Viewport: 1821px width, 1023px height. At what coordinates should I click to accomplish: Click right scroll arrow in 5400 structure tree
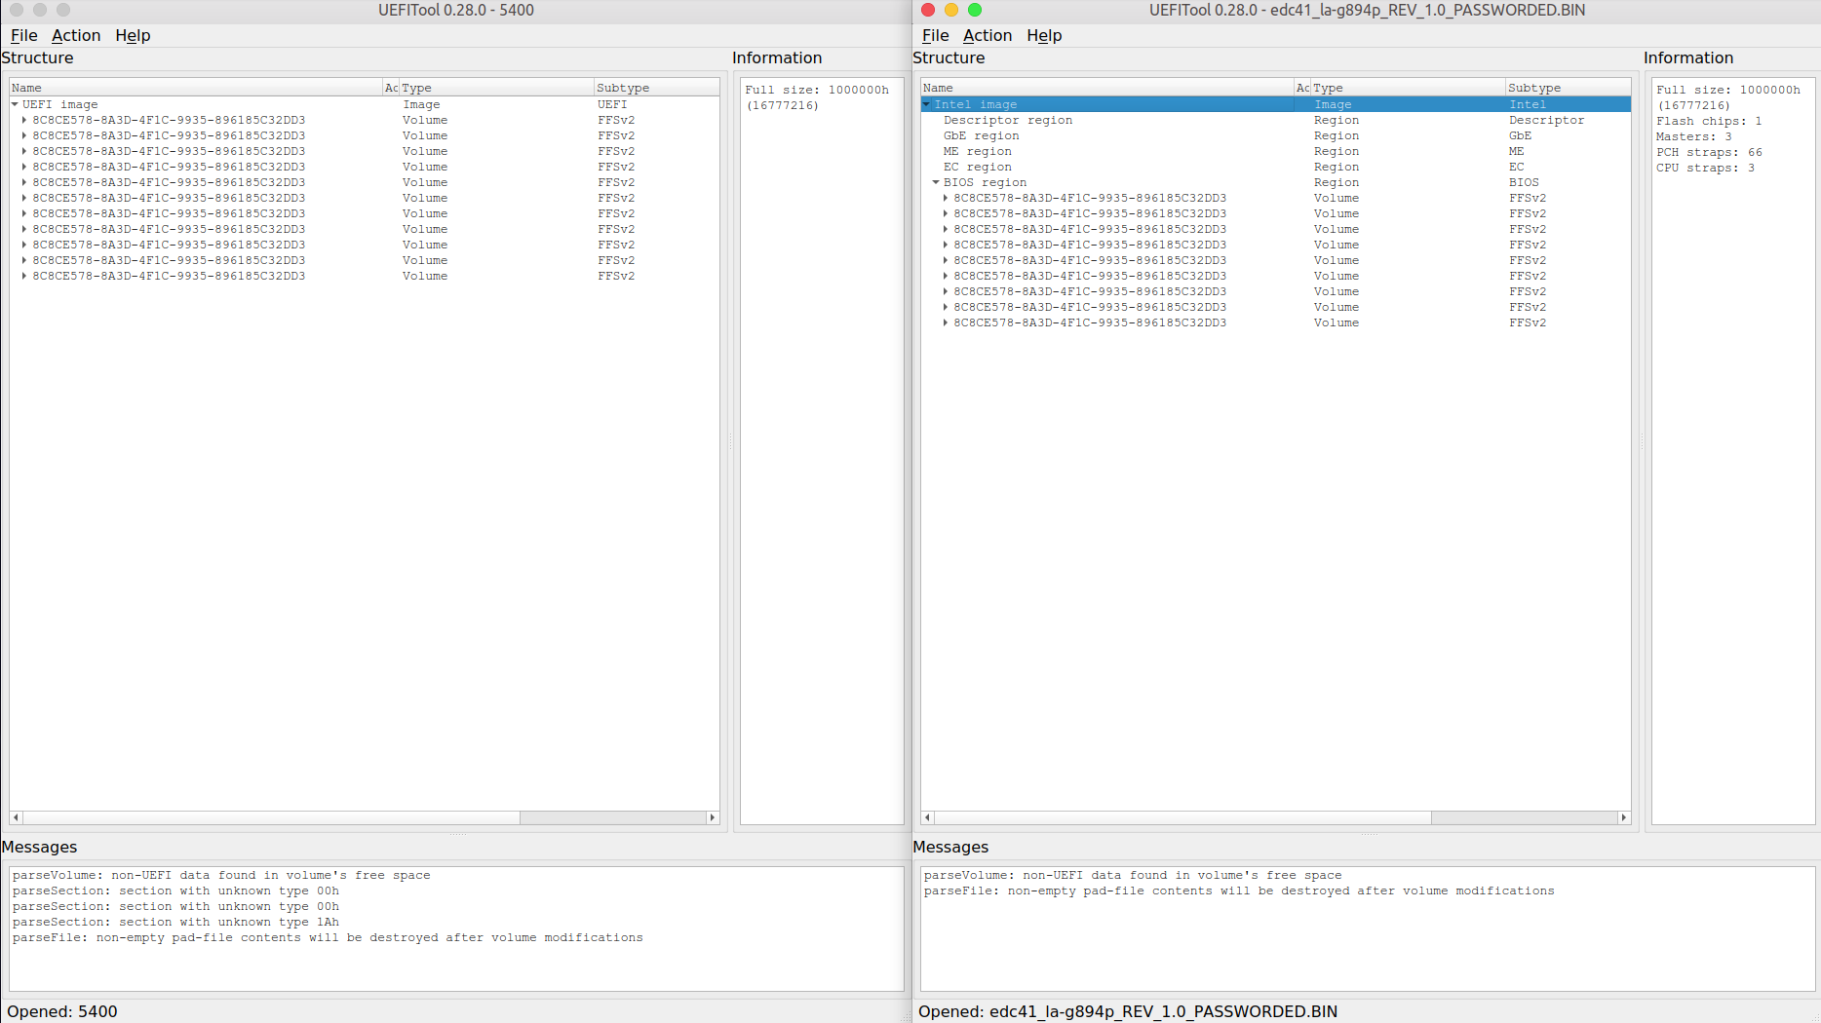pyautogui.click(x=713, y=817)
